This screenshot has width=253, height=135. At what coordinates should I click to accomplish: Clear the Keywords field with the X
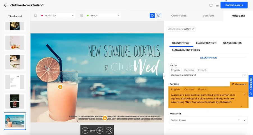click(x=245, y=120)
